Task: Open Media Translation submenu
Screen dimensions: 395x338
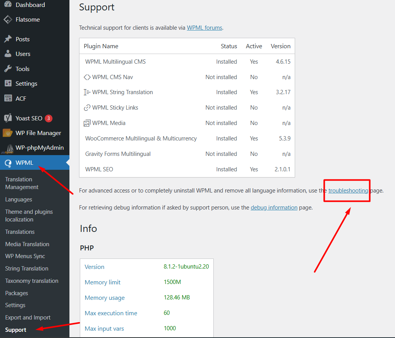Action: point(27,244)
